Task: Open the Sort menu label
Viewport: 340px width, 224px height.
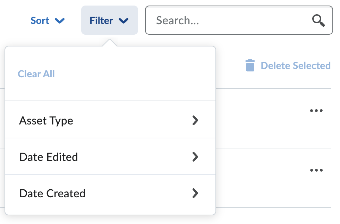Action: pyautogui.click(x=40, y=20)
